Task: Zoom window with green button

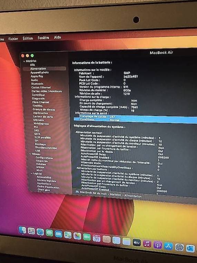Action: click(x=32, y=55)
